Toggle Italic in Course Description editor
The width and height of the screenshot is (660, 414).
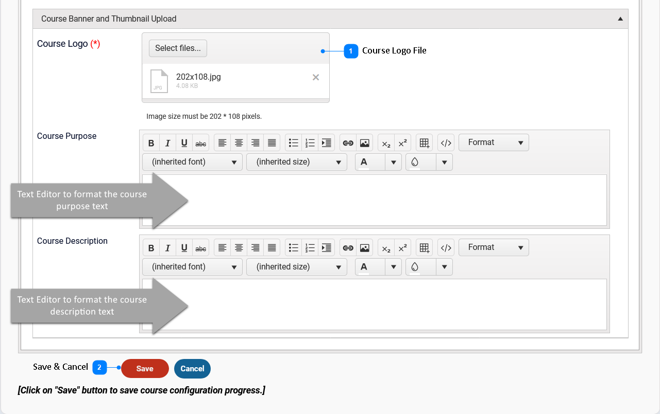(167, 248)
